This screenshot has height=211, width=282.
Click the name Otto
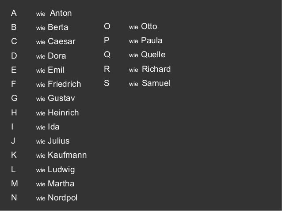(149, 27)
